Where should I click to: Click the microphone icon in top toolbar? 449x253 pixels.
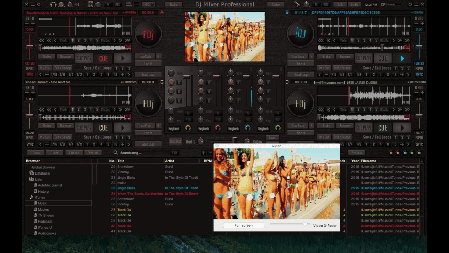pos(297,4)
